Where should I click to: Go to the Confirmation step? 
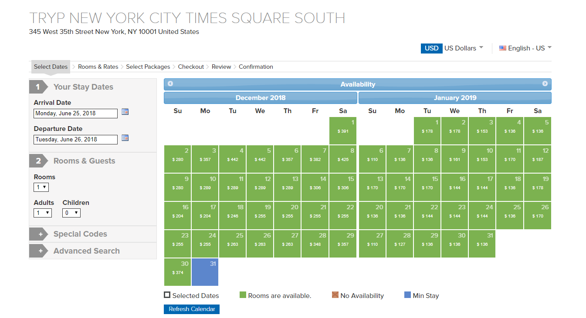click(256, 67)
